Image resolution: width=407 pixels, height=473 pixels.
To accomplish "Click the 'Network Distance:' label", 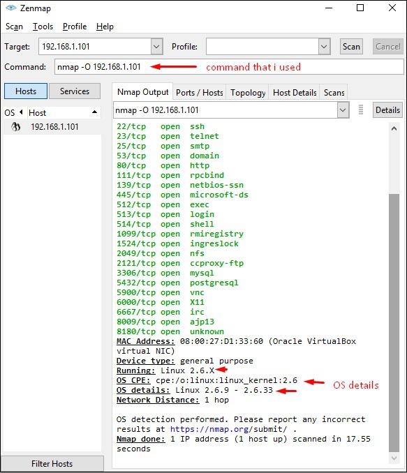I will [158, 400].
